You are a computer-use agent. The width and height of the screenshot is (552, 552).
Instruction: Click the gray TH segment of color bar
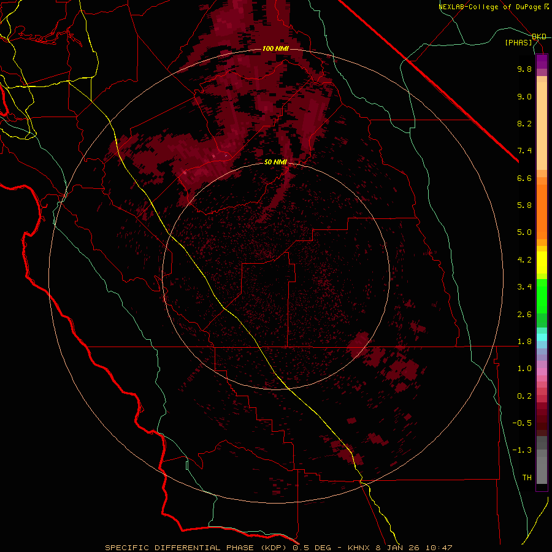[x=542, y=470]
